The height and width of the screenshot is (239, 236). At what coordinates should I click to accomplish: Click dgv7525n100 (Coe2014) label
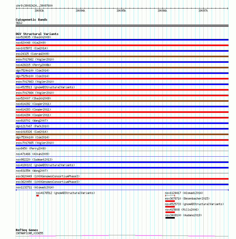pyautogui.click(x=33, y=76)
